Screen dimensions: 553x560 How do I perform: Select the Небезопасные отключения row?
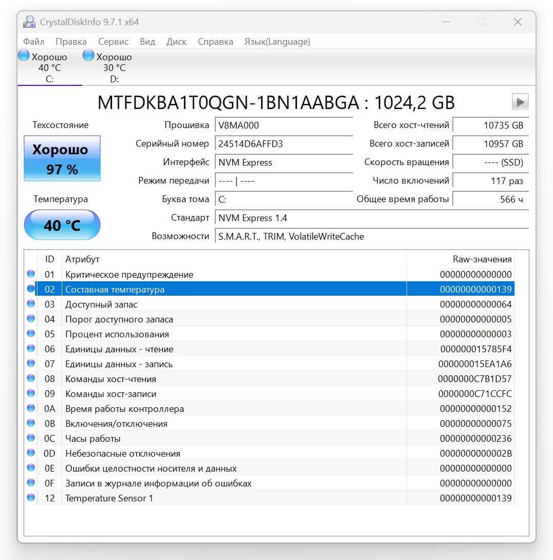269,453
